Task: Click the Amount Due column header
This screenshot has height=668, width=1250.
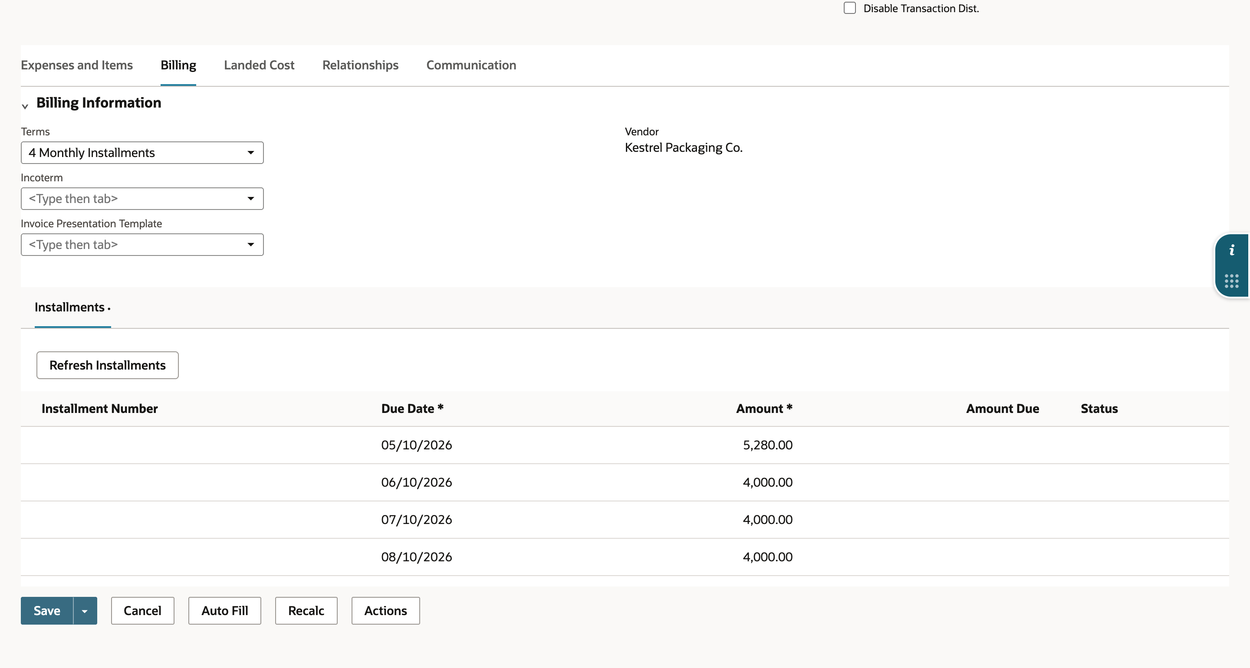Action: 1003,409
